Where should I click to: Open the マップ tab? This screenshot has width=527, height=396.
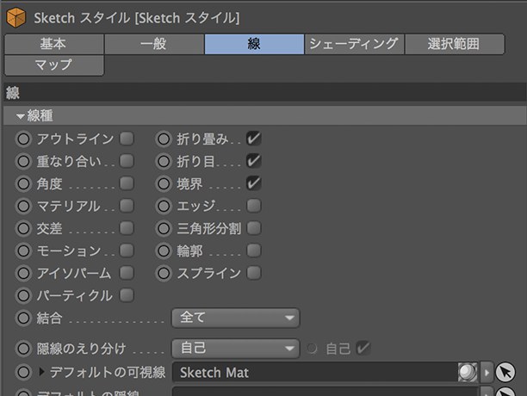[x=53, y=65]
